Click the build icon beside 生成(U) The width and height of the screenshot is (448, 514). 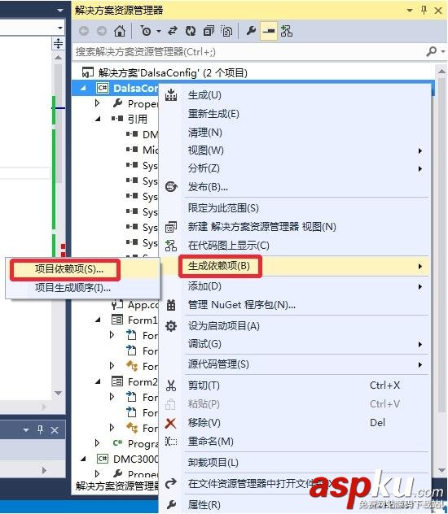coord(171,94)
